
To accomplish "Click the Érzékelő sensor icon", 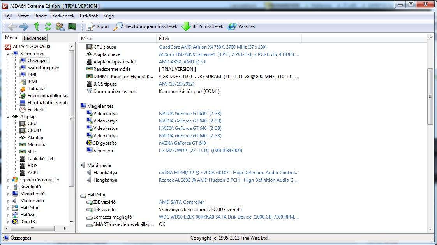I will click(23, 110).
